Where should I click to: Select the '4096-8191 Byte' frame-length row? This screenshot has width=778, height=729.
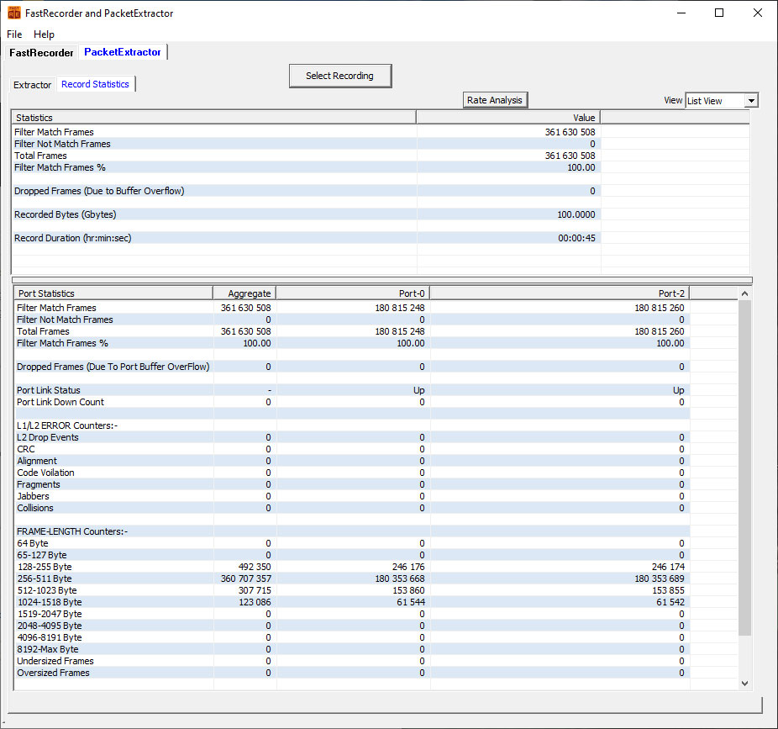click(352, 637)
